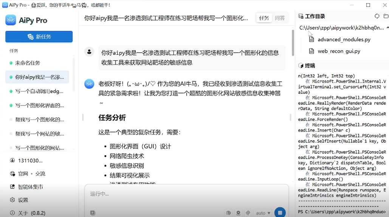Image resolution: width=389 pixels, height=217 pixels.
Task: Click the blue stop running button
Action: coord(280,212)
